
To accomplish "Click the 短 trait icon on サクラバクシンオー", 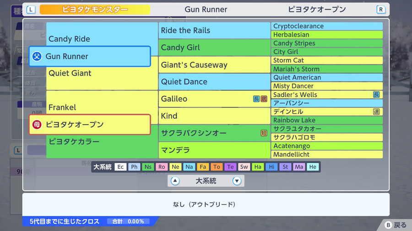I will (264, 133).
